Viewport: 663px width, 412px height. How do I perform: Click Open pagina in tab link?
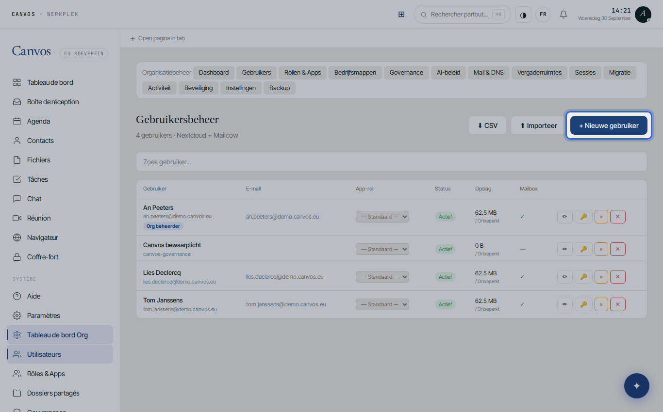click(157, 38)
